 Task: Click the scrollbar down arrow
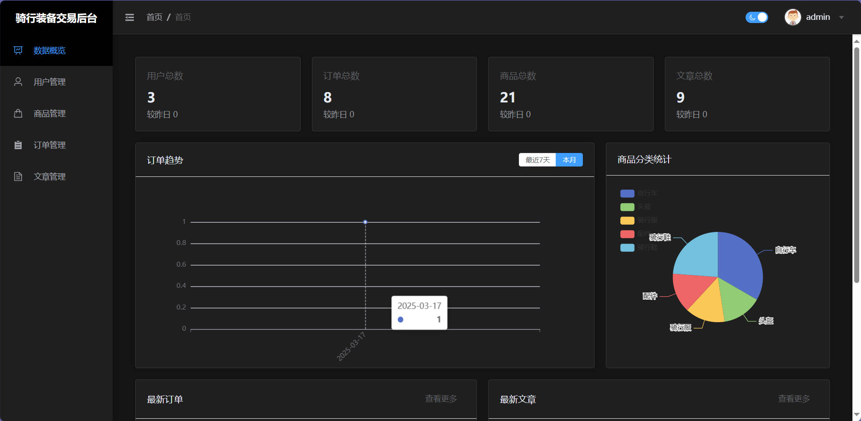(x=856, y=414)
